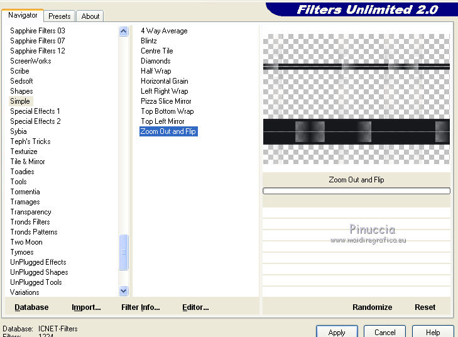This screenshot has height=337, width=458.
Task: Select Teph's Tricks category
Action: pyautogui.click(x=31, y=141)
